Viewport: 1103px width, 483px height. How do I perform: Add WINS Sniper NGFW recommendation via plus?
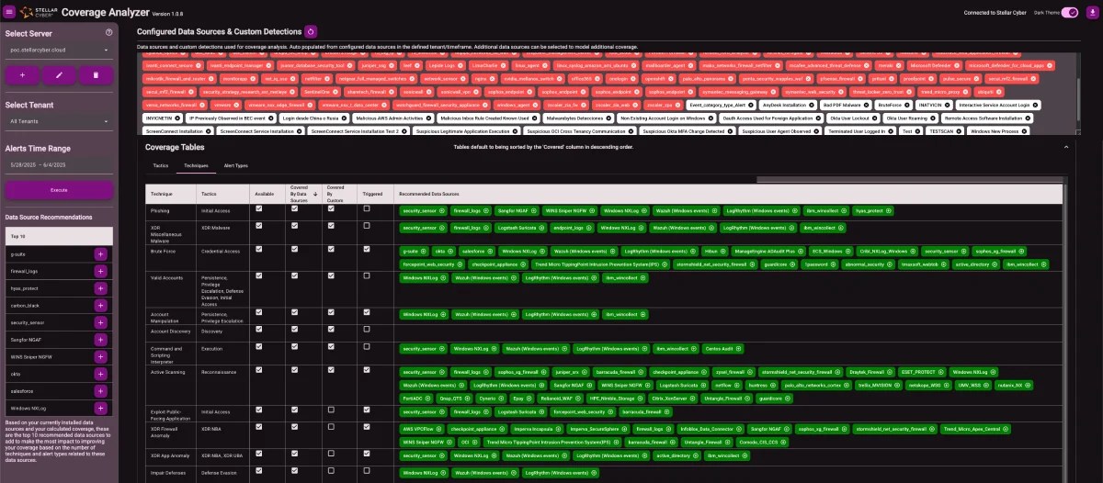(100, 357)
